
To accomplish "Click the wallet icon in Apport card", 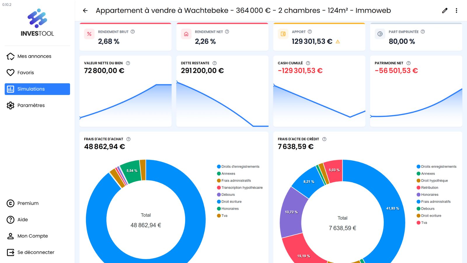I will click(283, 34).
